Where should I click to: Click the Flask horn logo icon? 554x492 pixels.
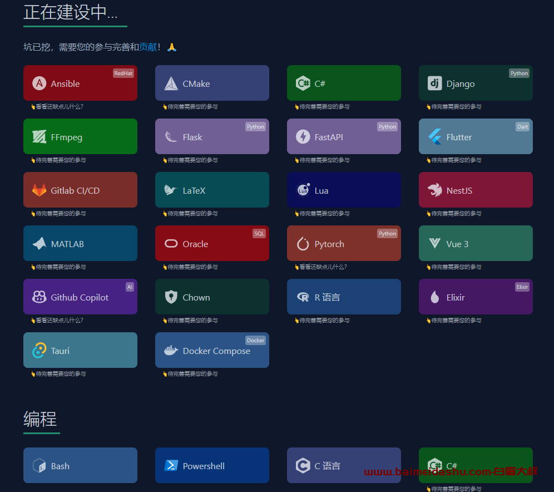[x=171, y=137]
